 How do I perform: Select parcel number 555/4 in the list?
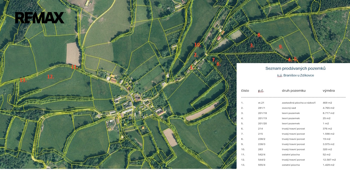(261, 165)
